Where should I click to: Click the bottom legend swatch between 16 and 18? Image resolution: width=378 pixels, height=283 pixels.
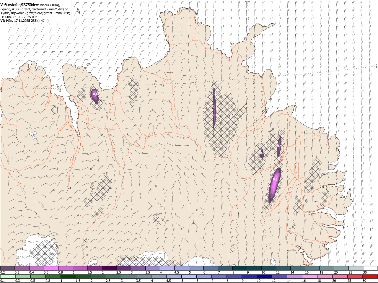point(310,277)
